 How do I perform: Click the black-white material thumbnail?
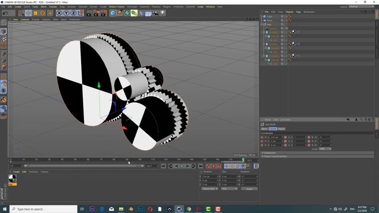tap(12, 179)
